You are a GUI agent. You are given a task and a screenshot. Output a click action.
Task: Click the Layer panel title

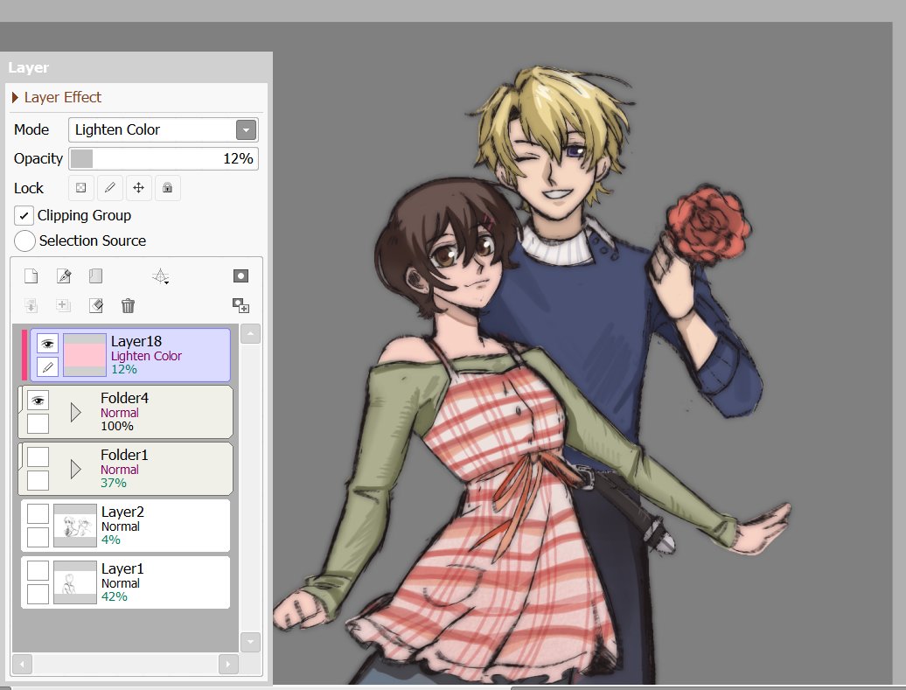28,67
